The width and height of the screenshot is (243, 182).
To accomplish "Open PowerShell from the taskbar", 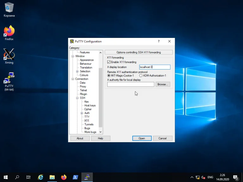I will (75, 177).
